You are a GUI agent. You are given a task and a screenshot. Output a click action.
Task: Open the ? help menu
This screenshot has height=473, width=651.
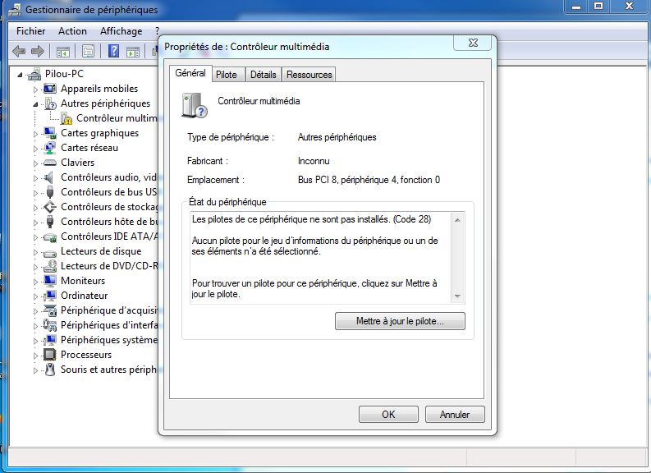pos(157,31)
